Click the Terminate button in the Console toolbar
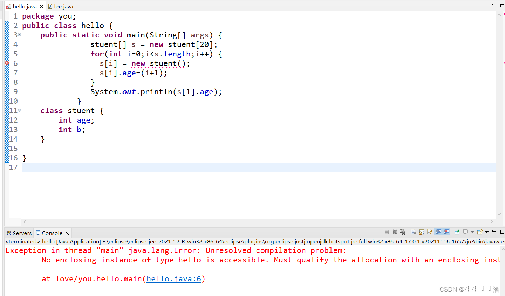The width and height of the screenshot is (505, 296). [387, 232]
